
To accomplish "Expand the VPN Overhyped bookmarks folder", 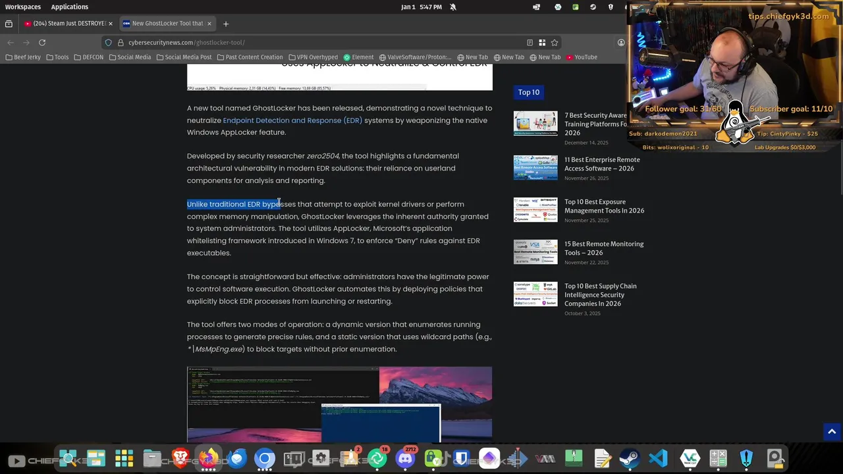I will (x=313, y=57).
